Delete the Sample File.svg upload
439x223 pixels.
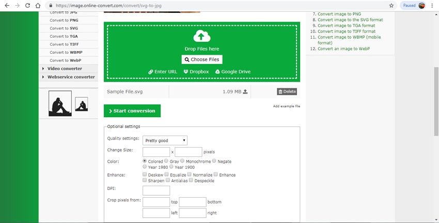click(x=287, y=92)
